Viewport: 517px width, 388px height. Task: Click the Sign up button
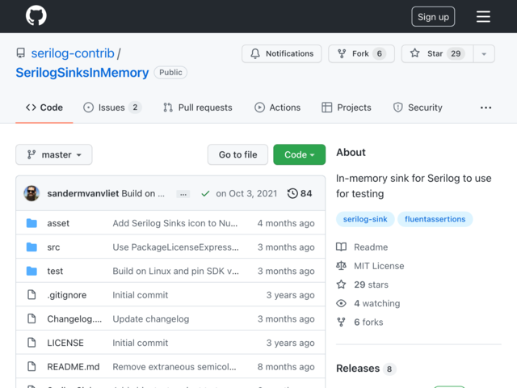click(433, 16)
